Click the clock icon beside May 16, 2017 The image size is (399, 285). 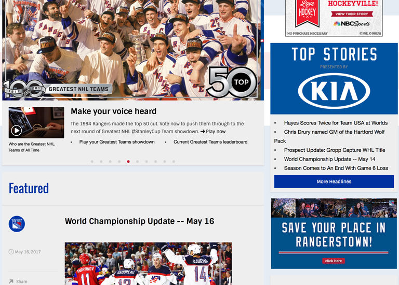point(11,252)
